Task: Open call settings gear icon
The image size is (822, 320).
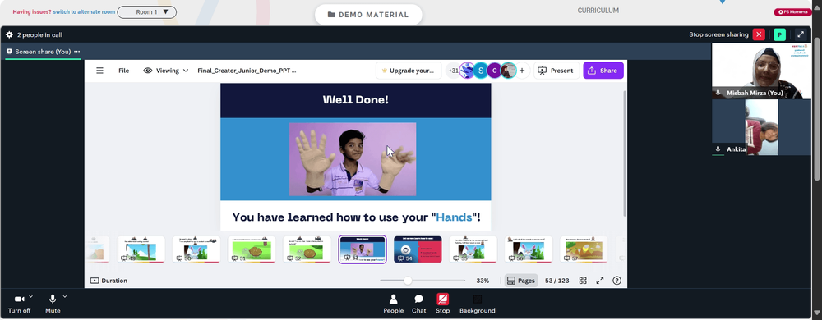Action: (x=9, y=35)
